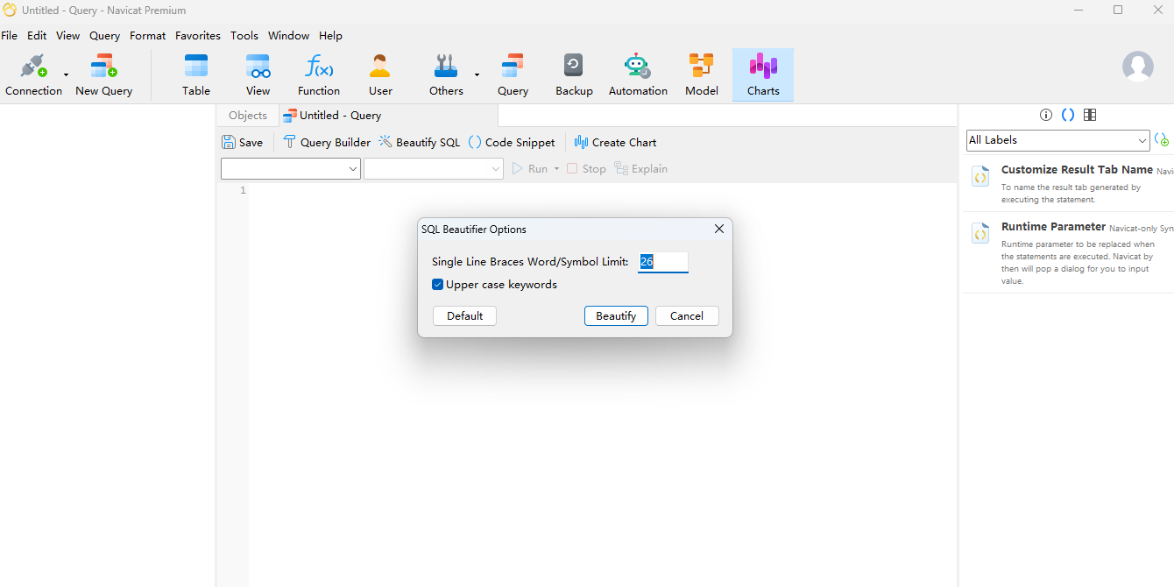Image resolution: width=1174 pixels, height=587 pixels.
Task: Toggle the Upper case keywords checkbox
Action: pos(438,285)
